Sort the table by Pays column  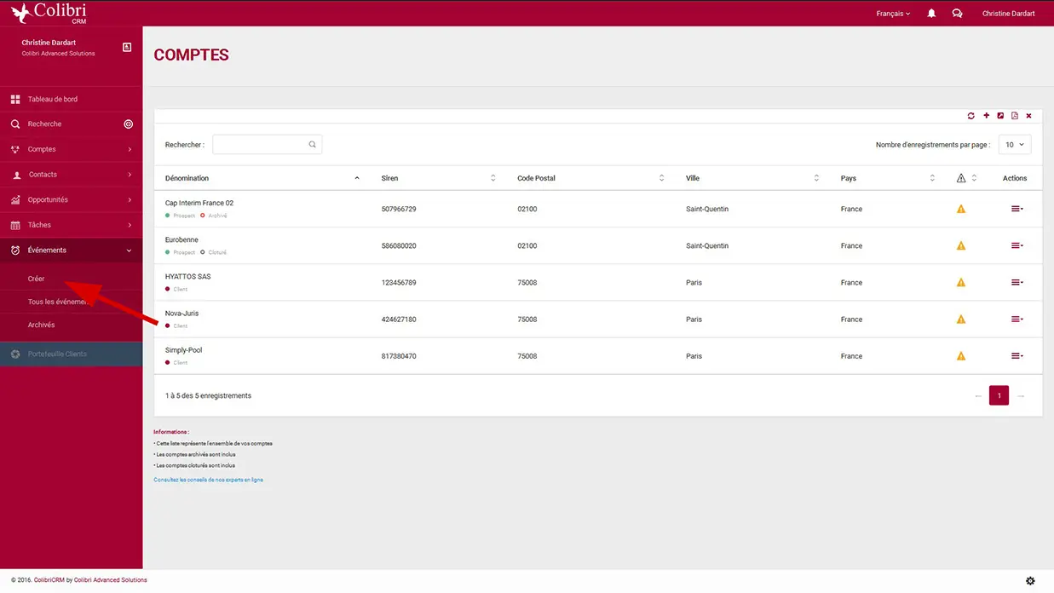pyautogui.click(x=887, y=178)
